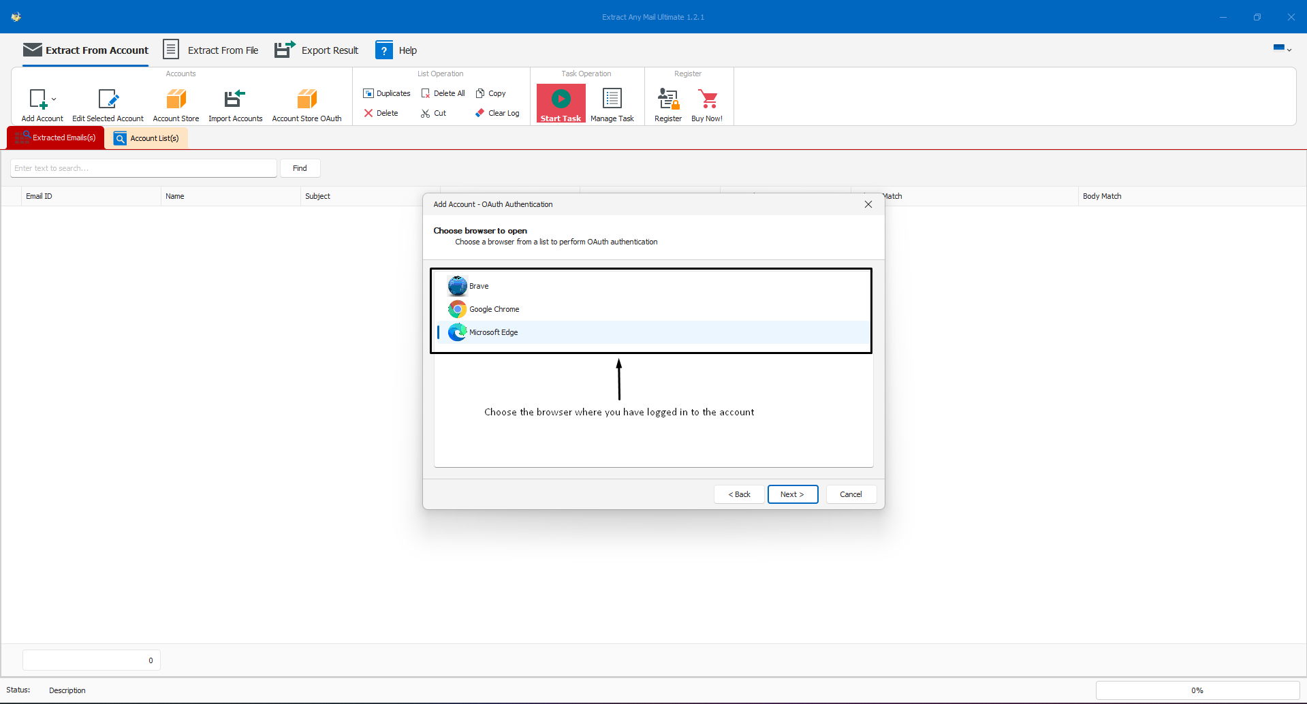Click the Register icon
1307x704 pixels.
(x=667, y=99)
